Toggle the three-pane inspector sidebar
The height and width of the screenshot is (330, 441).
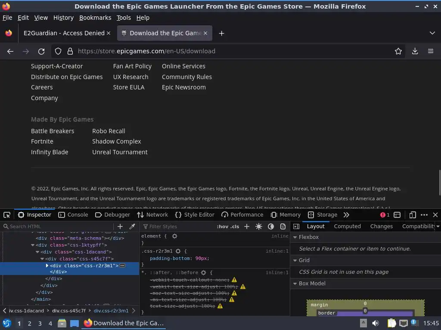[x=296, y=226]
